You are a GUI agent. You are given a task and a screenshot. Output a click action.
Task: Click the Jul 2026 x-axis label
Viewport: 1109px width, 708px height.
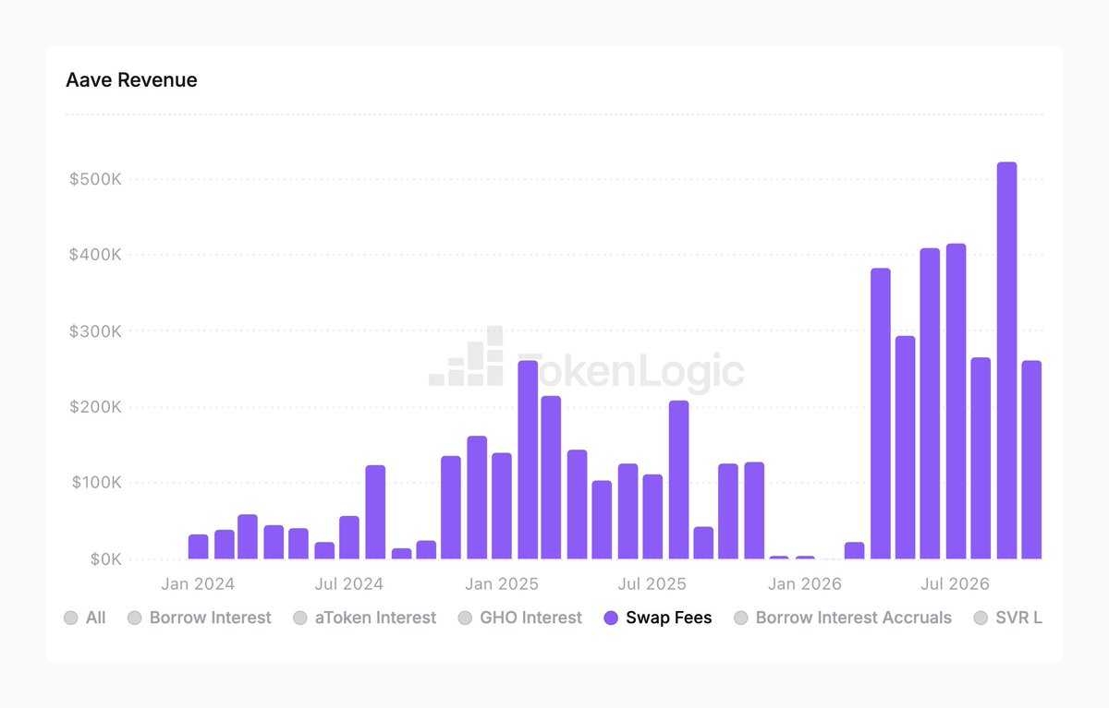coord(956,584)
